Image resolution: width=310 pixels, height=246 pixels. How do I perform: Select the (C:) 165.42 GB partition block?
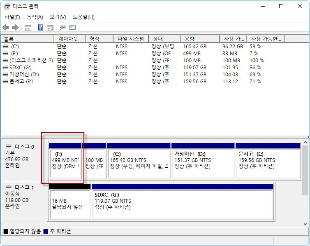tap(139, 161)
